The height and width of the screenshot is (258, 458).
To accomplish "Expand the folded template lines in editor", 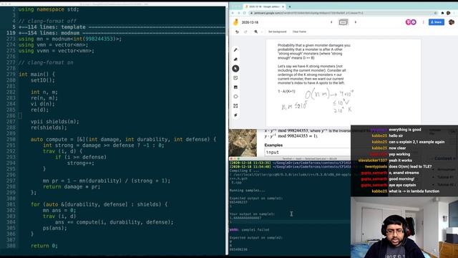I will coord(122,27).
